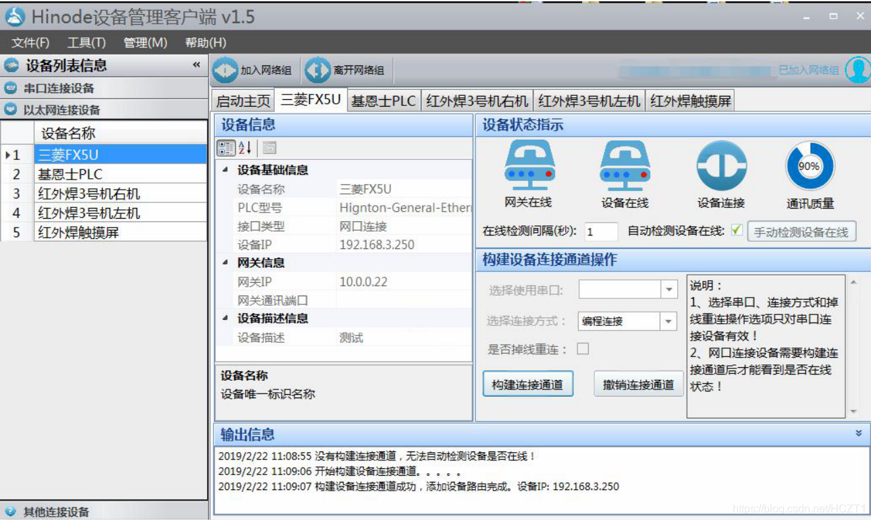Image resolution: width=871 pixels, height=521 pixels.
Task: Click the 串口连接设备 section icon
Action: pos(11,88)
